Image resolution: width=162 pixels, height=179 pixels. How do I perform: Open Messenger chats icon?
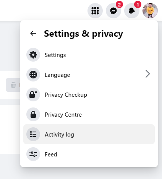click(113, 11)
